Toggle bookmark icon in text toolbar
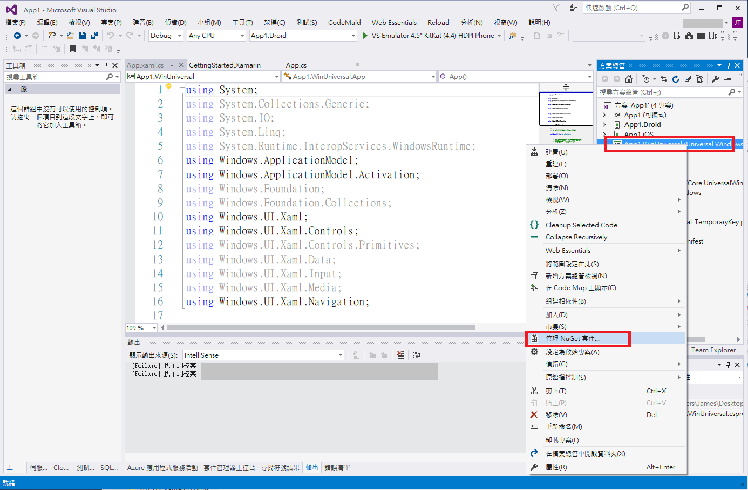This screenshot has height=490, width=748. [x=72, y=49]
